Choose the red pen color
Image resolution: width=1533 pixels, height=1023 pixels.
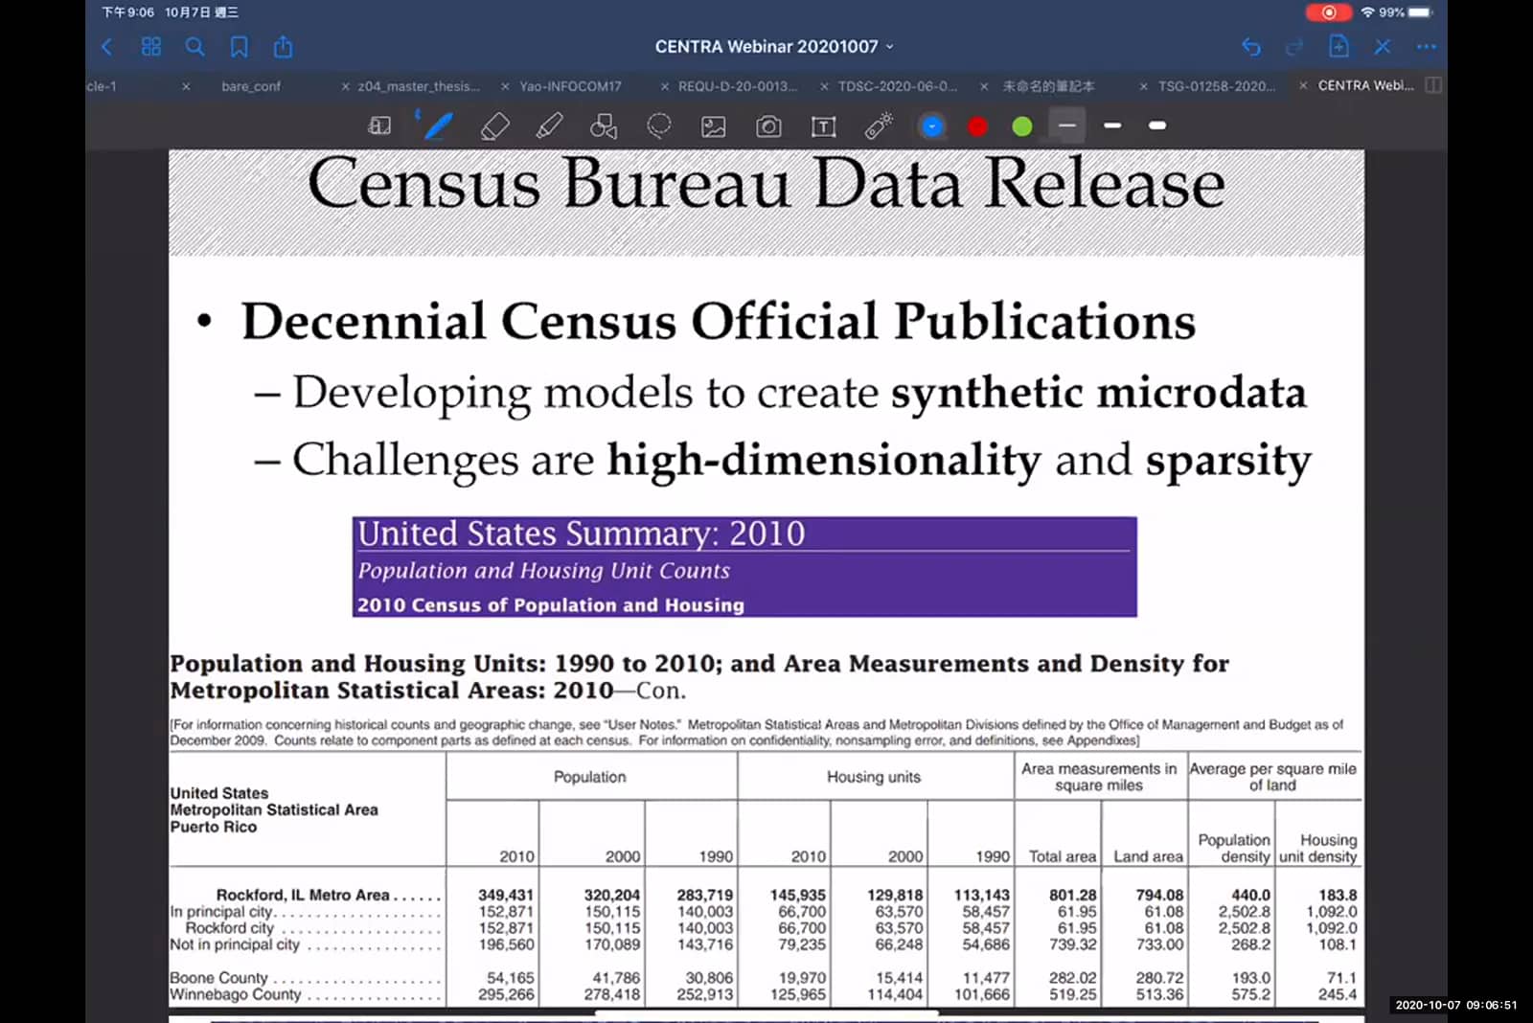coord(977,126)
